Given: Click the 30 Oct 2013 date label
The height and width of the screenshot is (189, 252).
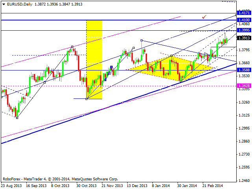Looking at the screenshot, I should (x=85, y=185).
